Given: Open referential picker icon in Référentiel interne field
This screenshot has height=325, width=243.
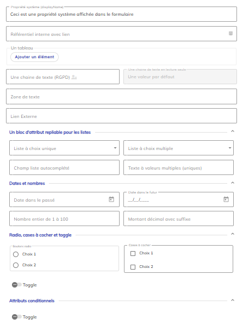Looking at the screenshot, I should (230, 34).
